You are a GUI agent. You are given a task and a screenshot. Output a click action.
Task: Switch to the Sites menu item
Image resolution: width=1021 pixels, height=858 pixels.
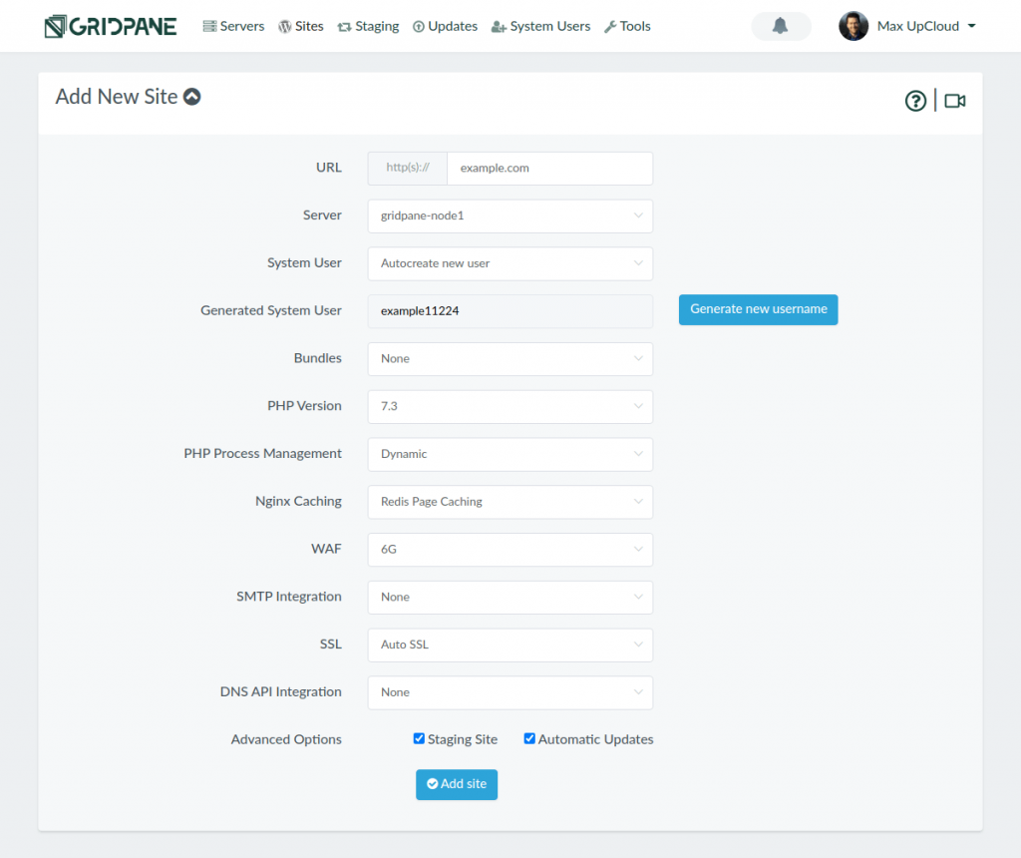[x=301, y=26]
